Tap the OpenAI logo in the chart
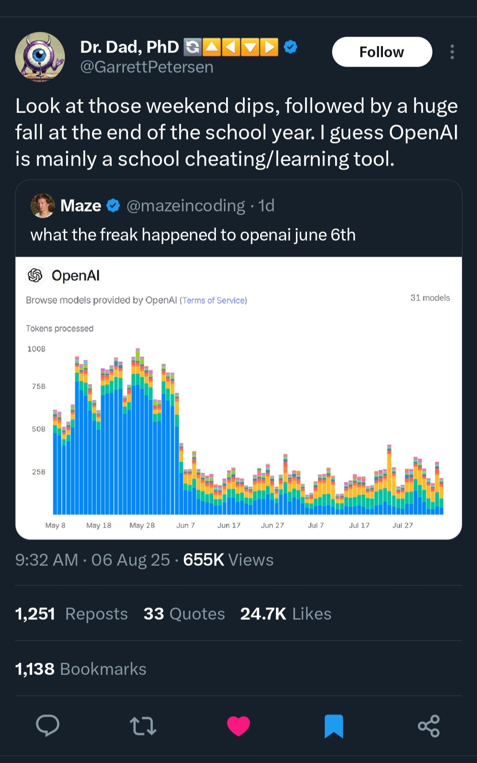 click(x=35, y=275)
